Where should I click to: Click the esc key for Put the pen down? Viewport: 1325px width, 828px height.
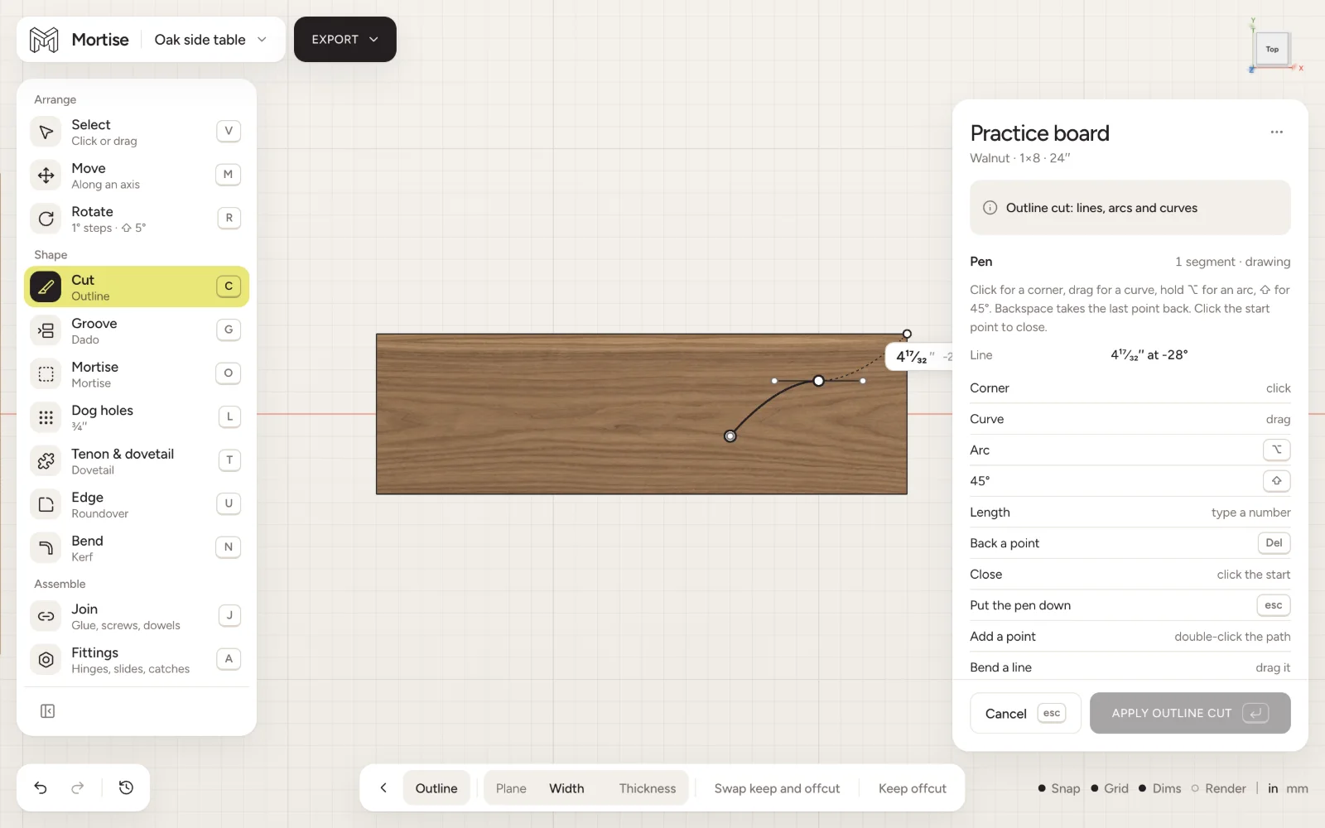click(x=1274, y=605)
